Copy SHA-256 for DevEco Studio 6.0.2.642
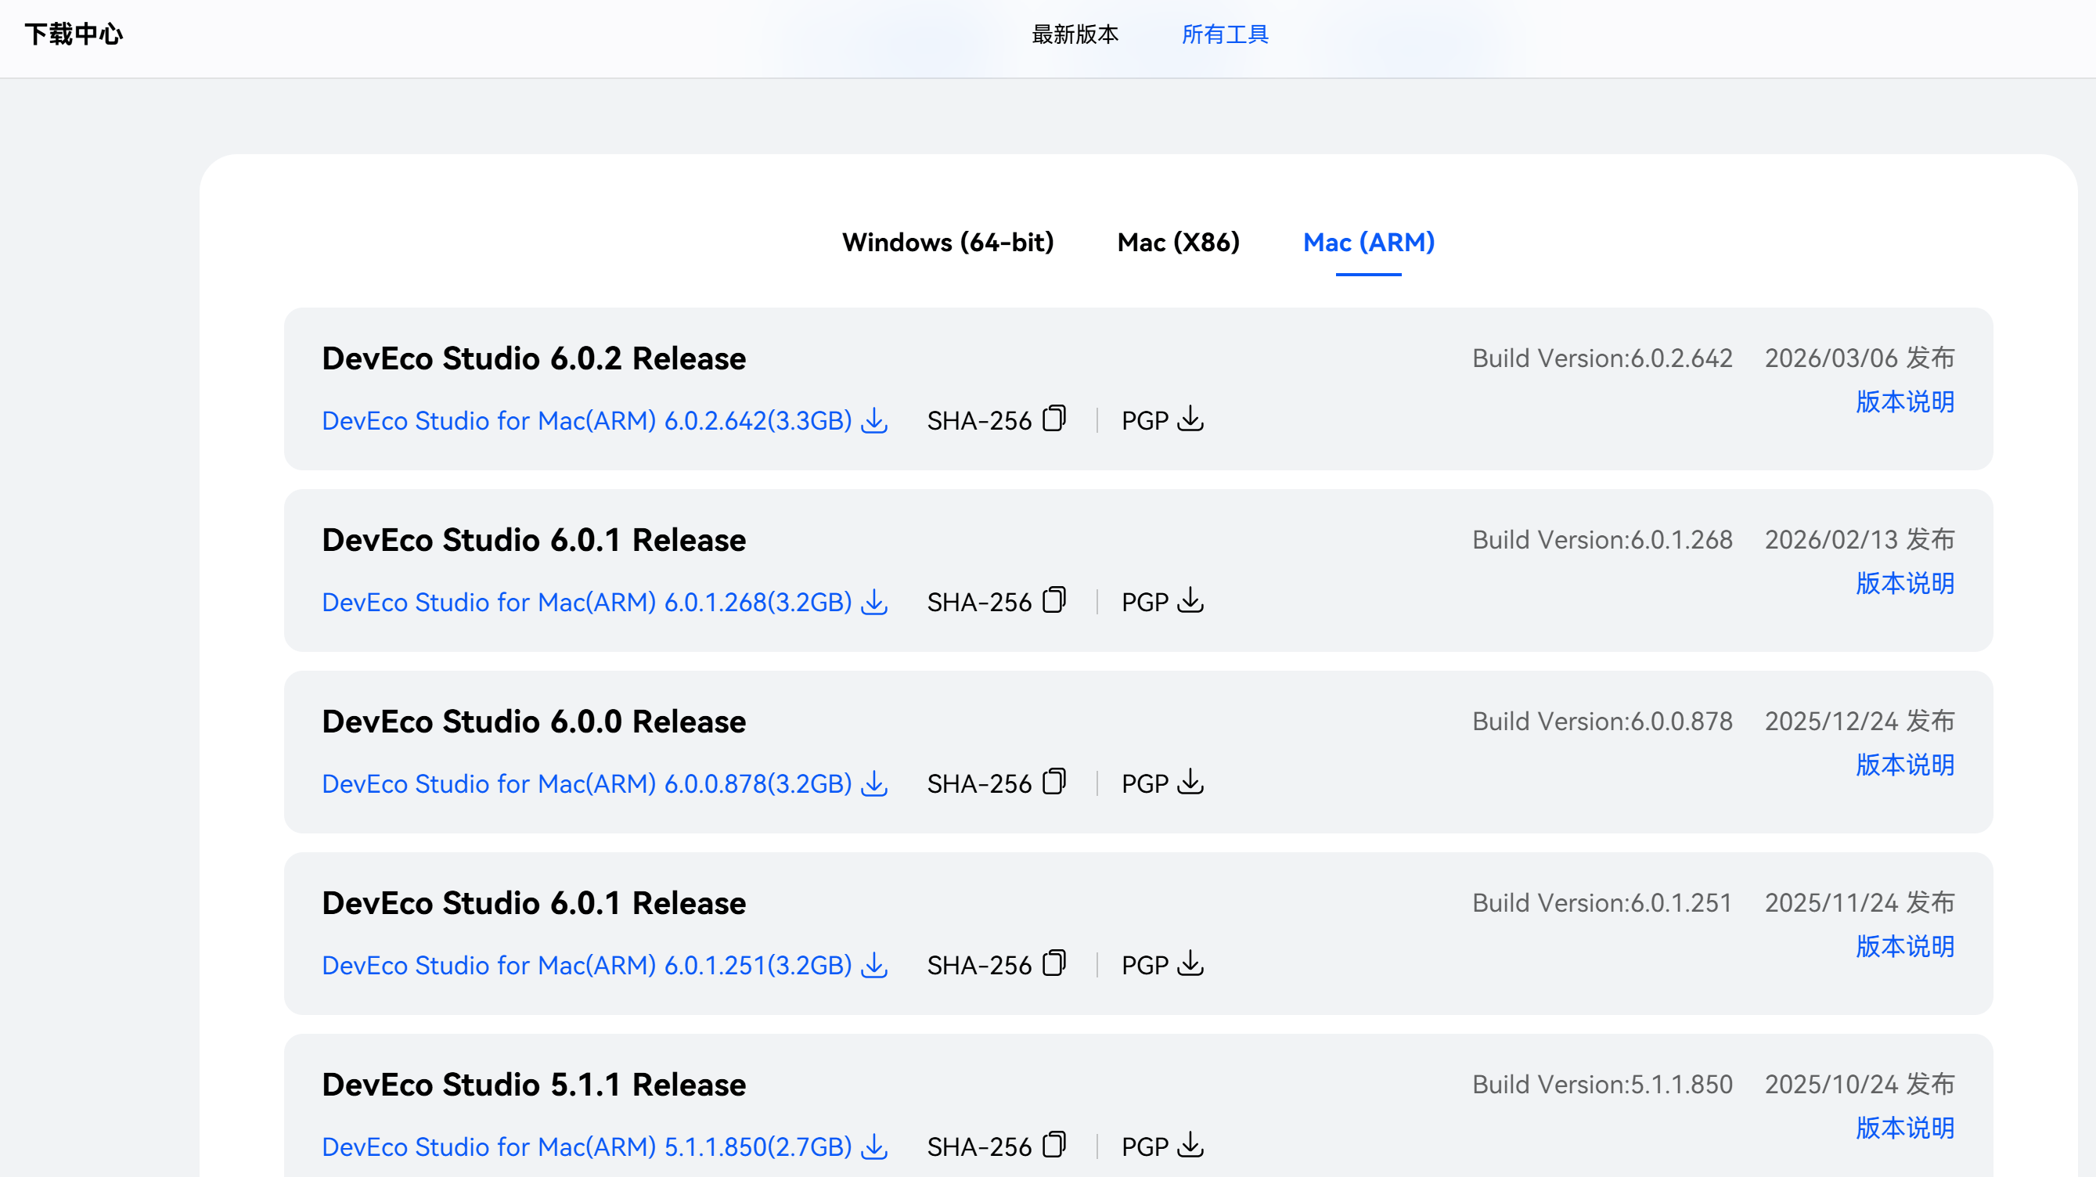This screenshot has height=1177, width=2096. [x=1054, y=418]
